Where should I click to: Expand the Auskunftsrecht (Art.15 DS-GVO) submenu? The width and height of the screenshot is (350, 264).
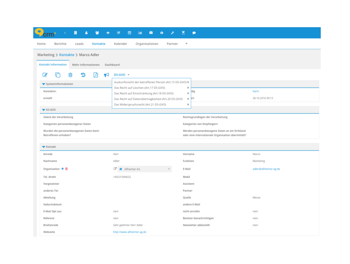tap(151, 82)
